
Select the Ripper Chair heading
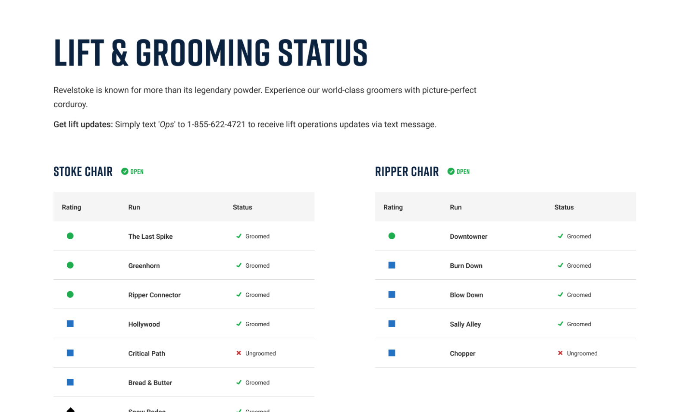pos(407,172)
